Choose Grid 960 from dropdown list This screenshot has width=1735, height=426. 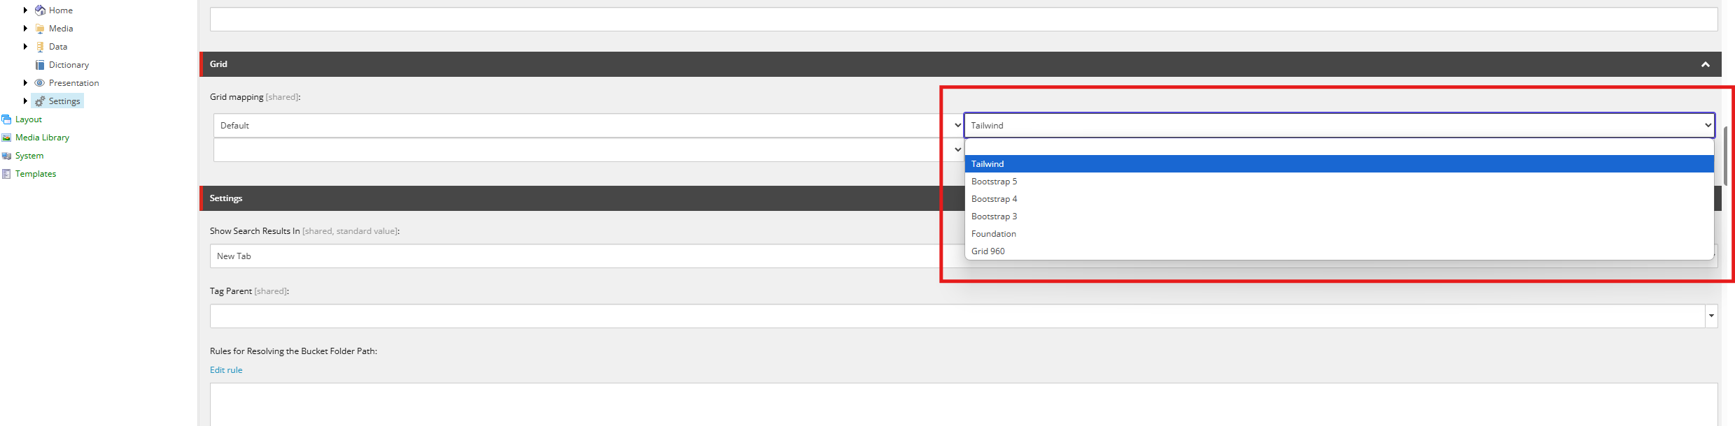1339,251
